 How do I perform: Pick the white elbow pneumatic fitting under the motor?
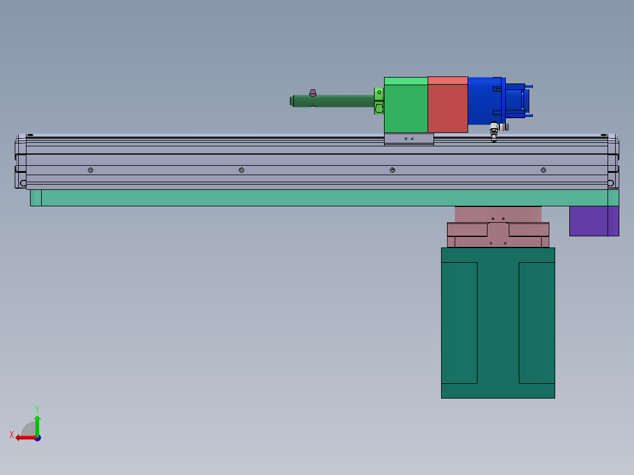pos(498,130)
